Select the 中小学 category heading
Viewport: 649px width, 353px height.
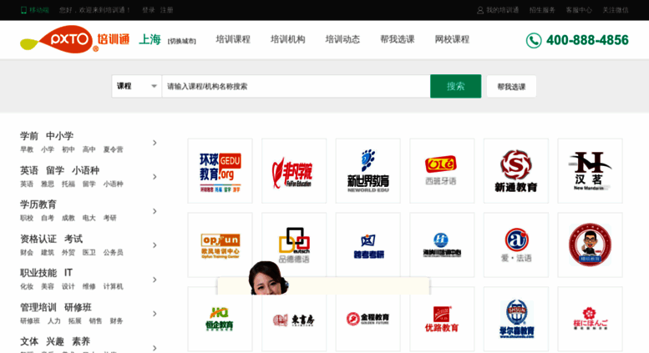tap(59, 135)
